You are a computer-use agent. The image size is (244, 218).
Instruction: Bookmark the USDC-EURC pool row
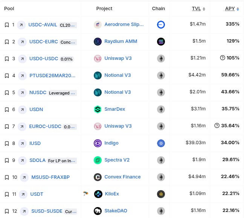(7, 42)
